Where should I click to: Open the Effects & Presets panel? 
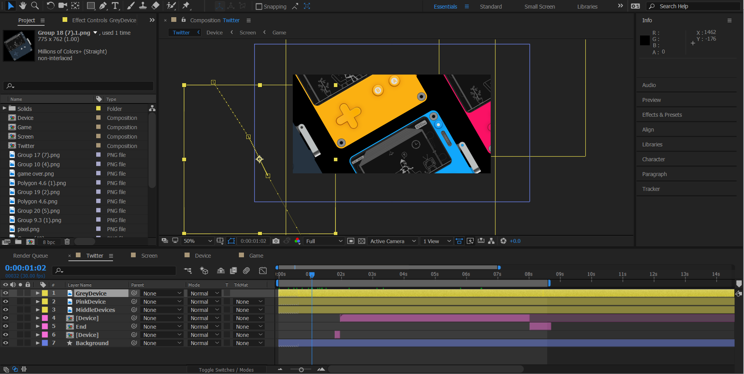[662, 115]
